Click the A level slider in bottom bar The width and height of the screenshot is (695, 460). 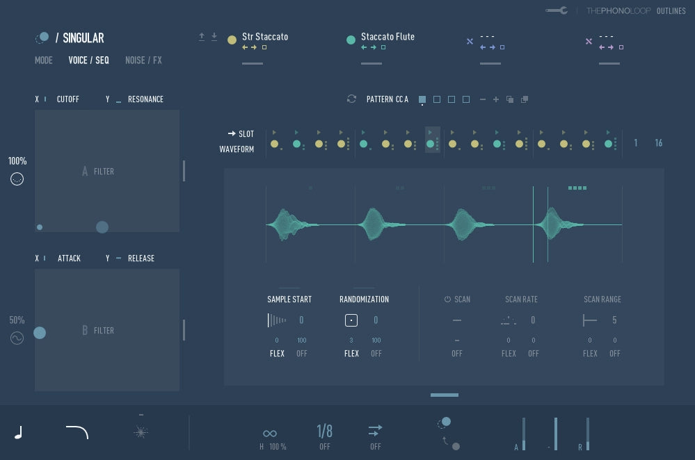click(523, 434)
